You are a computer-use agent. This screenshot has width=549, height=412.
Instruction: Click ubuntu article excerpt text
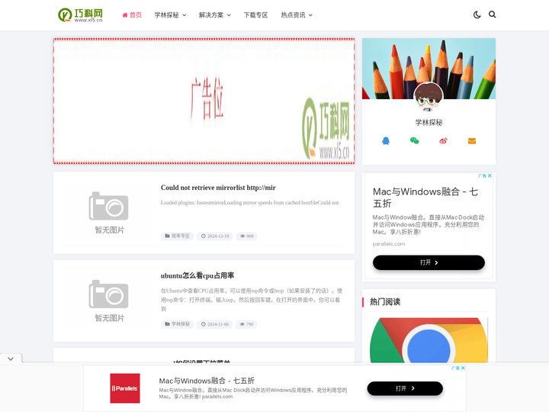252,300
